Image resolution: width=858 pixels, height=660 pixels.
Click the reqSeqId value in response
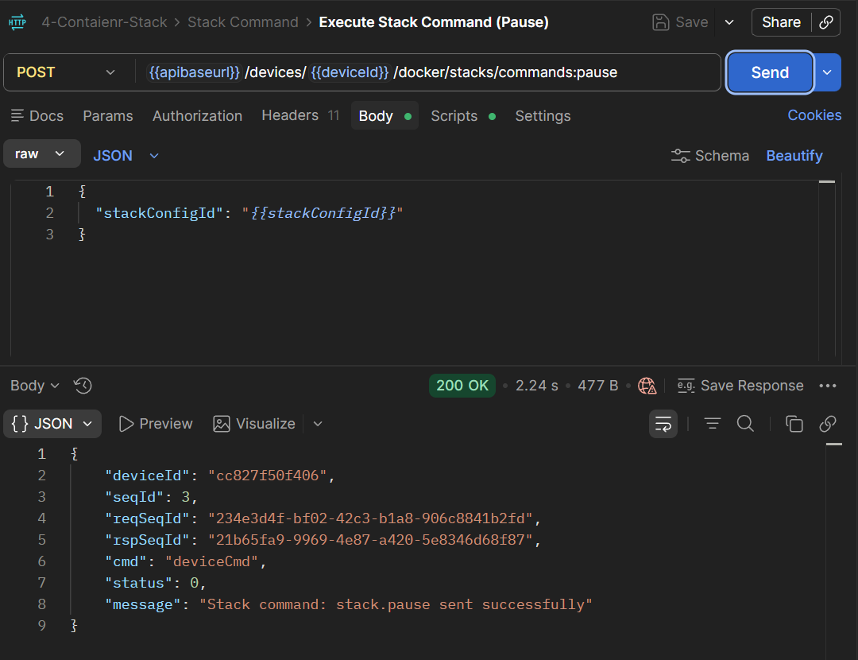(x=370, y=518)
